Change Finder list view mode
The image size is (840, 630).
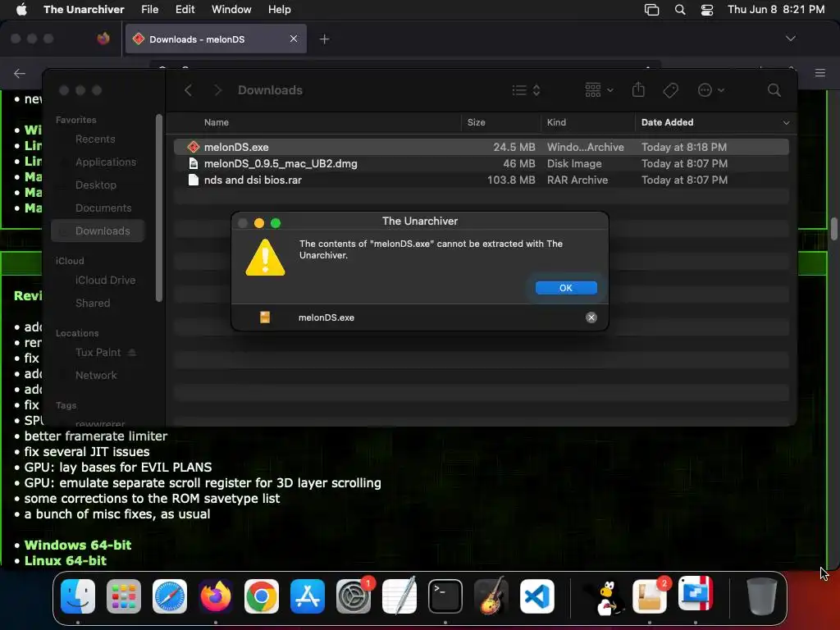[x=526, y=90]
